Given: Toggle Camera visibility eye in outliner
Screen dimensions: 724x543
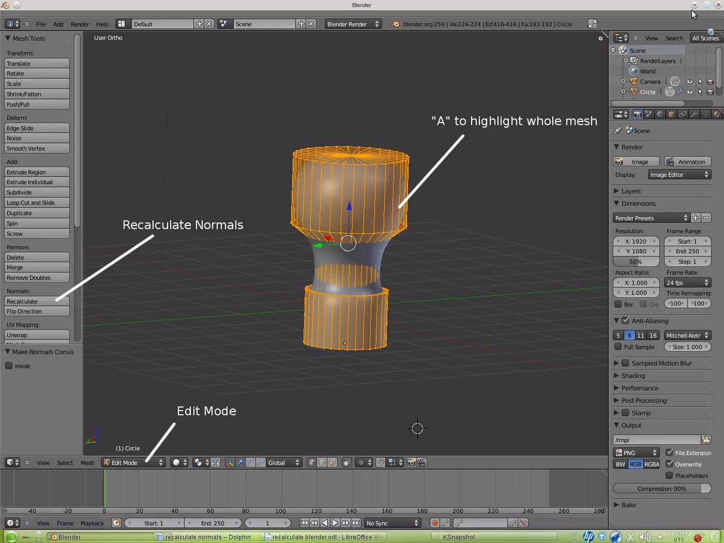Looking at the screenshot, I should (x=690, y=82).
